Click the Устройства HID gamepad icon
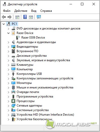The width and height of the screenshot is (100, 132). point(13,115)
